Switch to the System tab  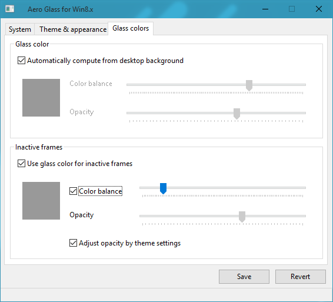click(x=20, y=29)
